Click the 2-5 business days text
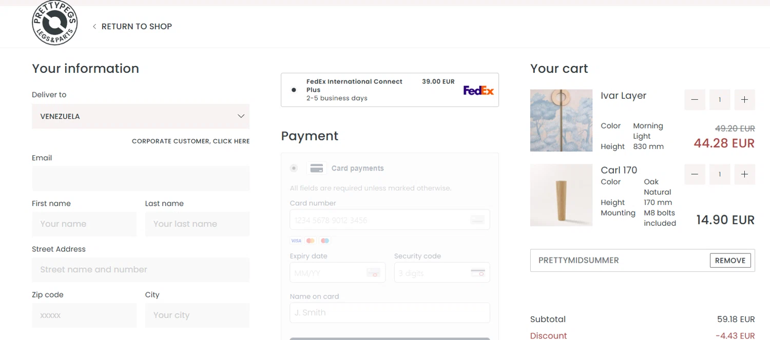The image size is (770, 340). click(337, 98)
